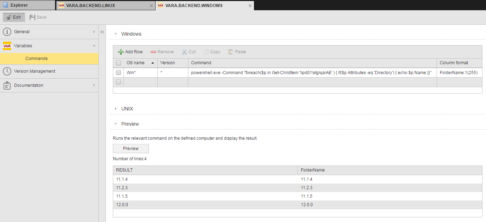Check the empty second row checkbox
The image size is (486, 222).
tap(119, 82)
